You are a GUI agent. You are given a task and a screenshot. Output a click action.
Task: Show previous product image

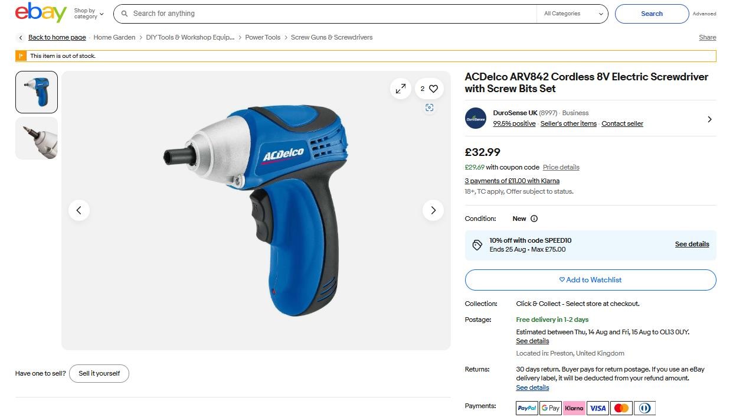pyautogui.click(x=79, y=210)
